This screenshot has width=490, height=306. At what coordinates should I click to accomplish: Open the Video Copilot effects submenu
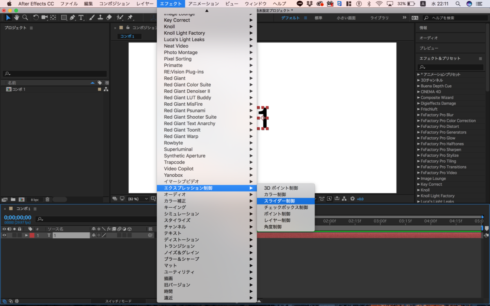pyautogui.click(x=207, y=169)
